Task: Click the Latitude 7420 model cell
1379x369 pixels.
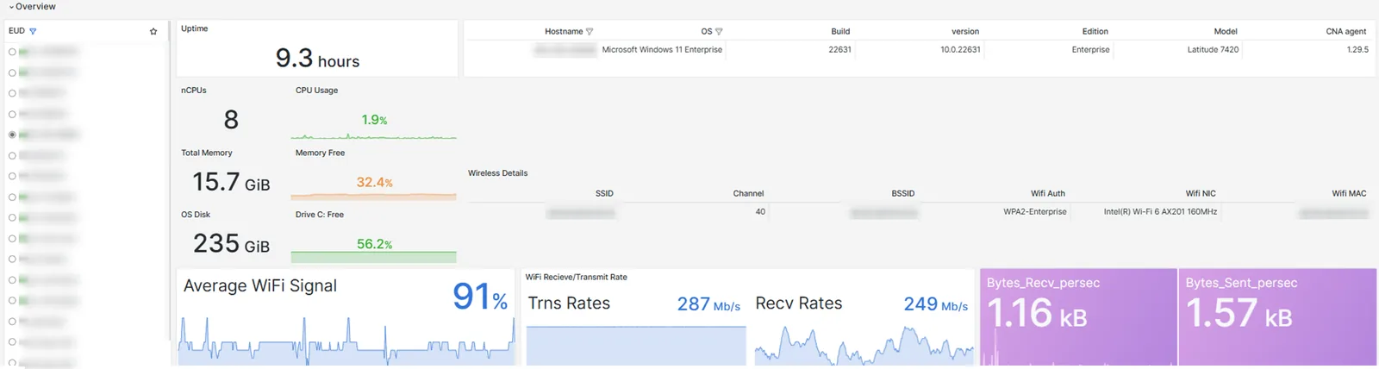Action: [x=1213, y=49]
